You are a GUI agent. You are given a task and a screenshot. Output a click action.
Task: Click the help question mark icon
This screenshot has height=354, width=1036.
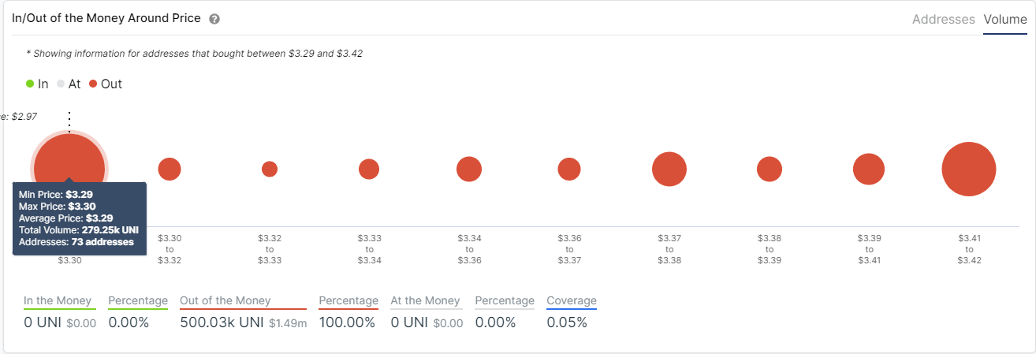pyautogui.click(x=214, y=19)
